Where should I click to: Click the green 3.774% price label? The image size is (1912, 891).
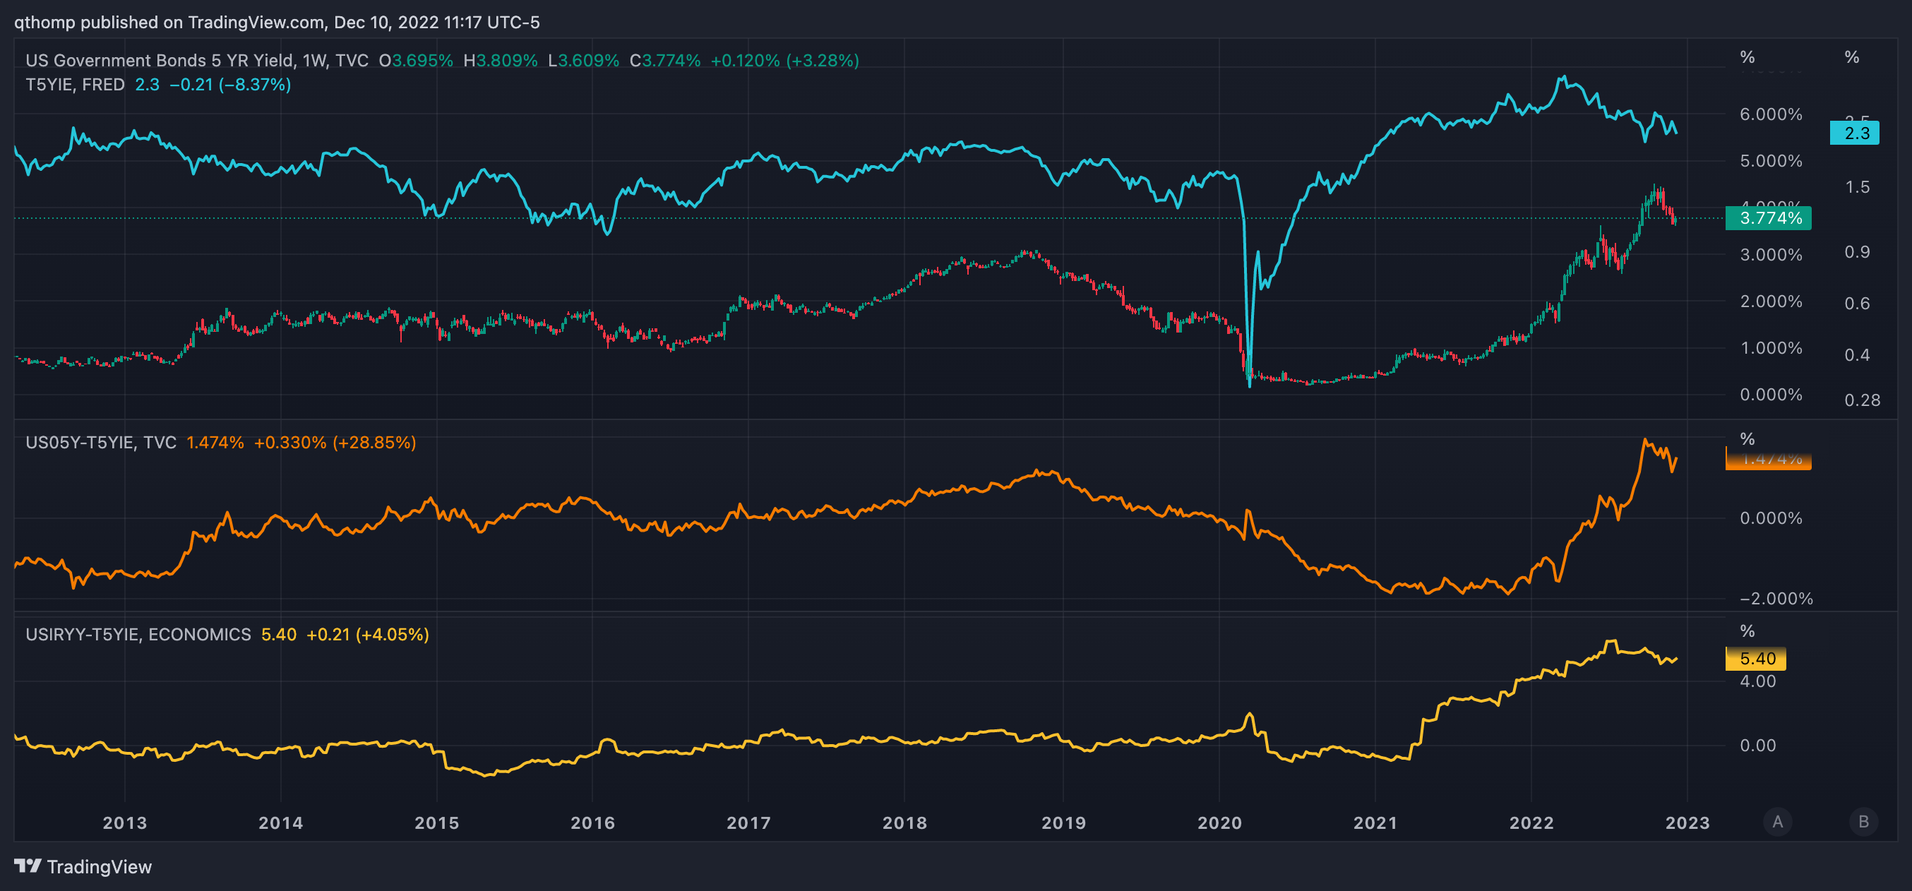1768,217
